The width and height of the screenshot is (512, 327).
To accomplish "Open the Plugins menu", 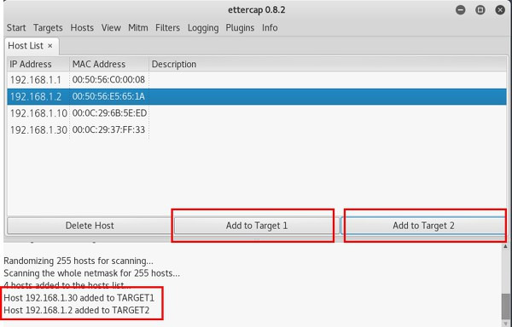I will tap(240, 28).
